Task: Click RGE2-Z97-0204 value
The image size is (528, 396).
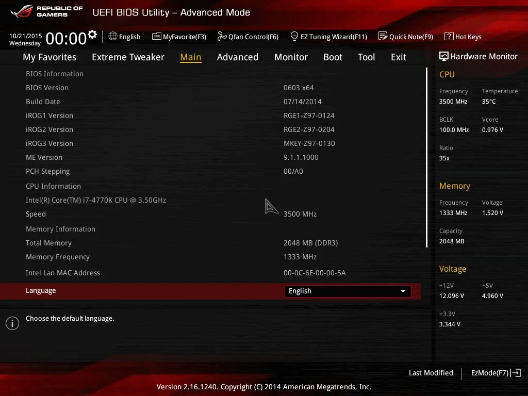Action: 309,129
